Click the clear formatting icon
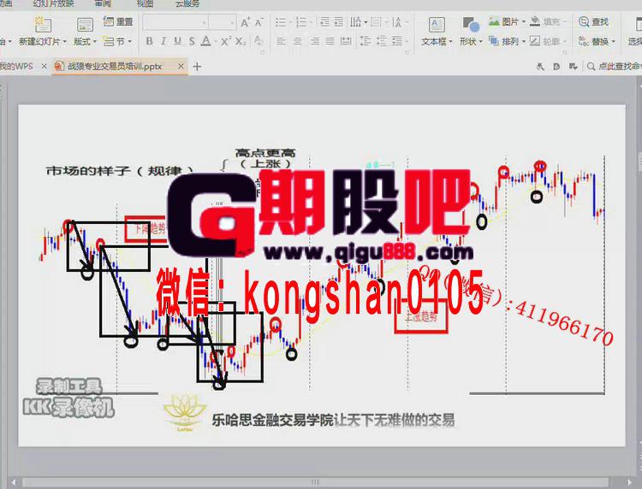The width and height of the screenshot is (642, 489). pos(259,40)
